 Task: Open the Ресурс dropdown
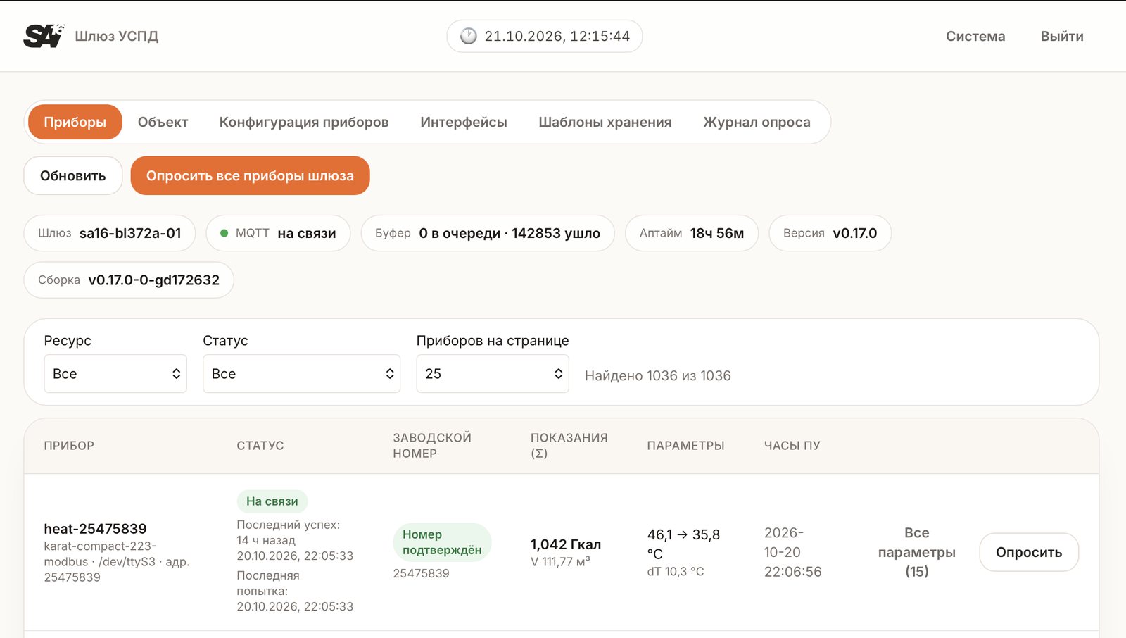[x=115, y=373]
